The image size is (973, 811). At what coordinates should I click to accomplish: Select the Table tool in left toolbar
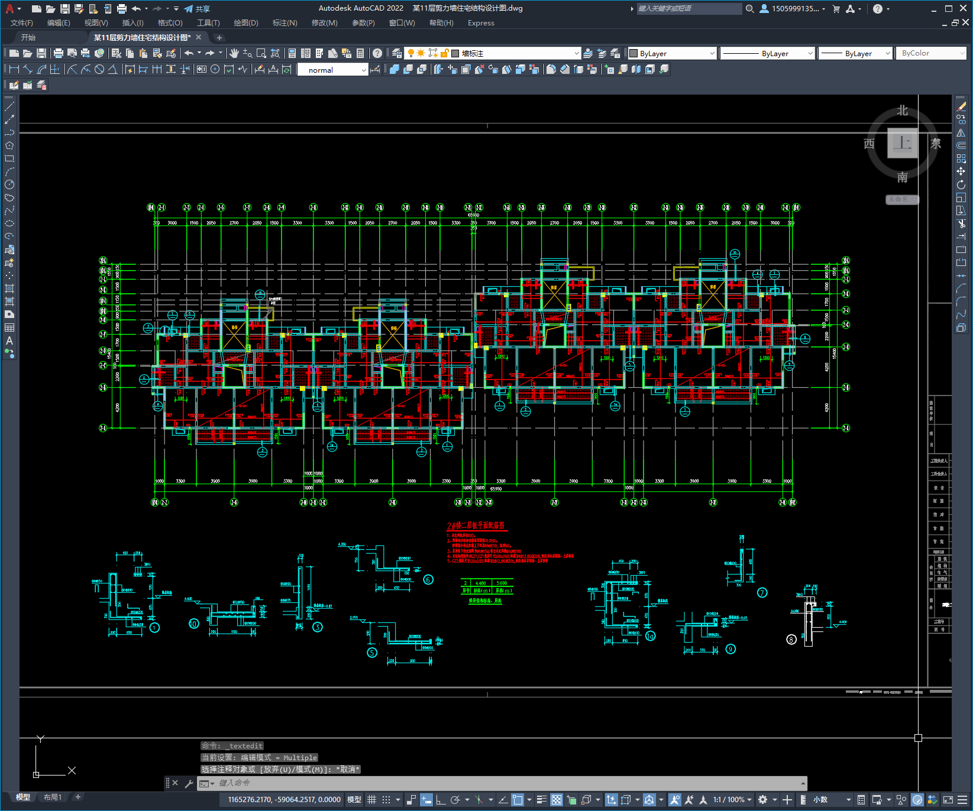[x=9, y=327]
